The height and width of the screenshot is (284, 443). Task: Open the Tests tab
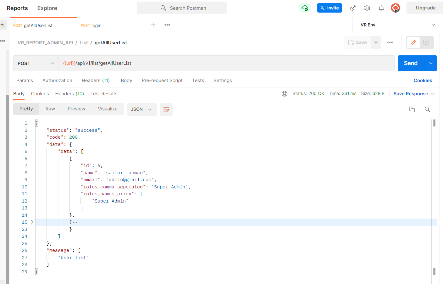tap(198, 81)
